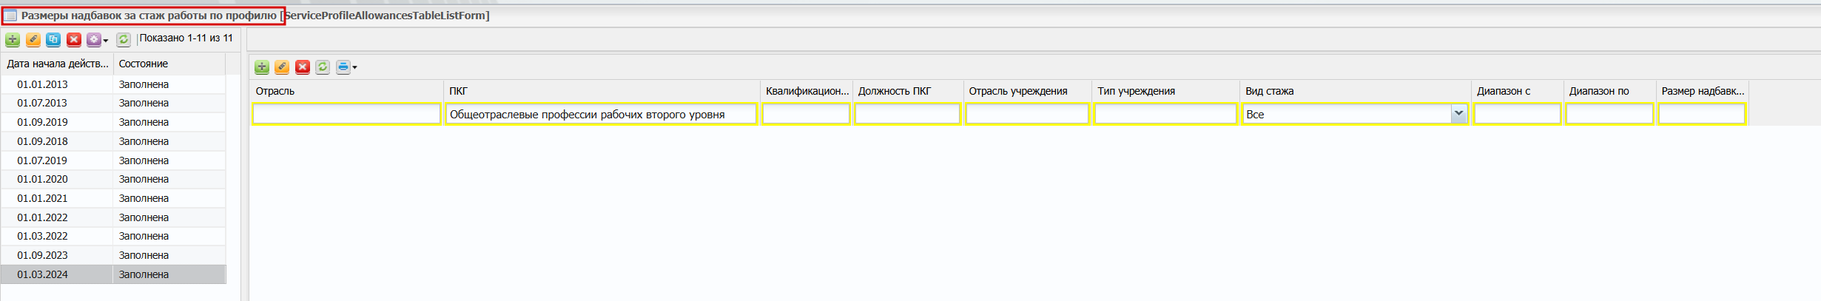
Task: Add a row in allowances table toolbar
Action: (262, 67)
